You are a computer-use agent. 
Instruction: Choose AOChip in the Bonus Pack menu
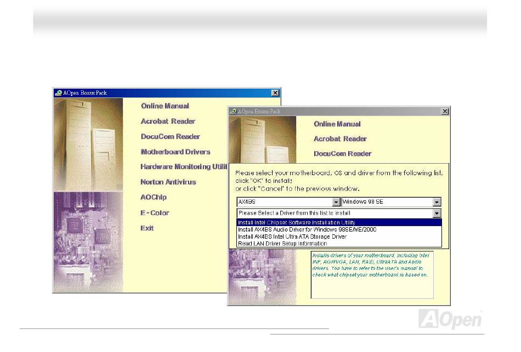pos(154,197)
